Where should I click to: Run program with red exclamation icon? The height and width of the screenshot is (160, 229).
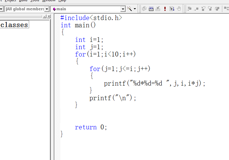pos(165,9)
